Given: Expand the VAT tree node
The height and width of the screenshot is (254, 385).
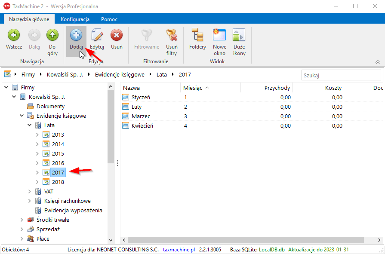Looking at the screenshot, I should [30, 192].
